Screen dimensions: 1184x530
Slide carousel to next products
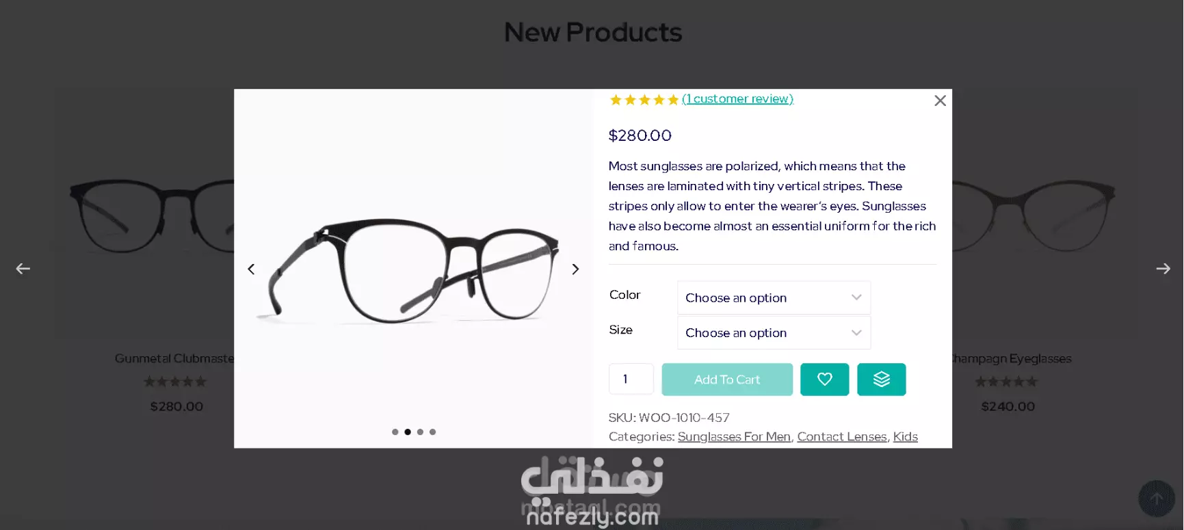1163,269
